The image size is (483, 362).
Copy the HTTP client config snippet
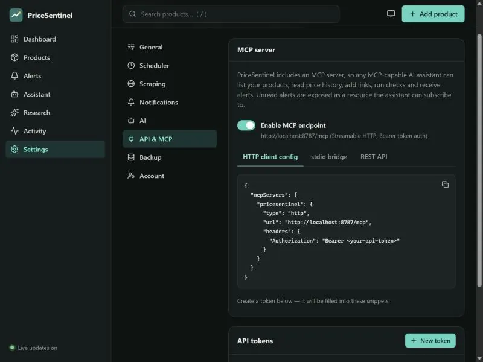445,185
